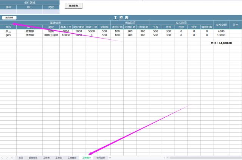Select the 5000 绩效工资 cell for 张三

(x=92, y=31)
